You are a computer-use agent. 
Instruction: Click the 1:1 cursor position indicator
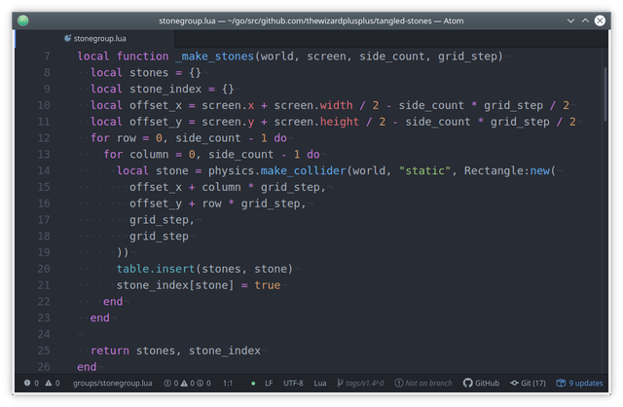click(x=228, y=384)
